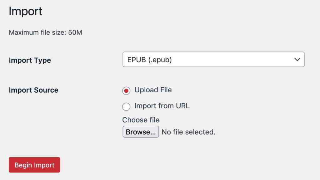The width and height of the screenshot is (320, 180).
Task: Click the empty circle beside Import from URL
Action: click(126, 107)
